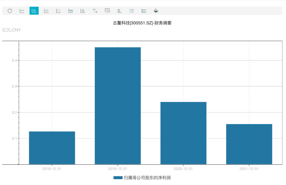The image size is (286, 185).
Task: Click the blue legend color swatch
Action: (x=118, y=178)
